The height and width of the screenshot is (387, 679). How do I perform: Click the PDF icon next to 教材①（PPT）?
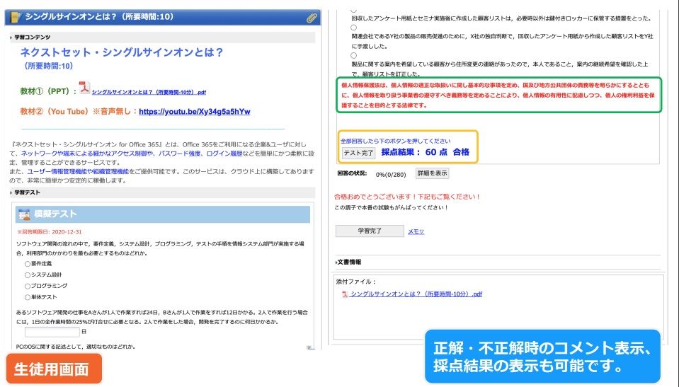pos(84,88)
